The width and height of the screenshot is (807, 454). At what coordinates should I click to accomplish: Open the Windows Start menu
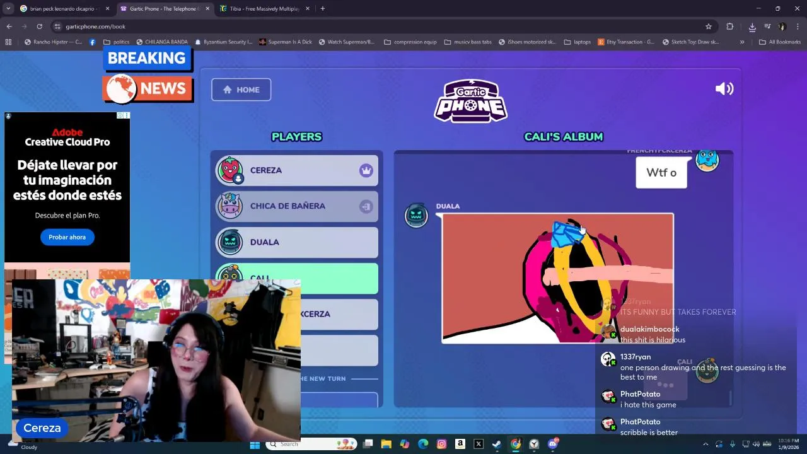click(x=255, y=445)
